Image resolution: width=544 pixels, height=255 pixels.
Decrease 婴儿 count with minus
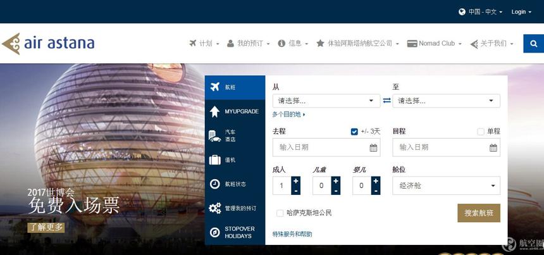point(376,190)
